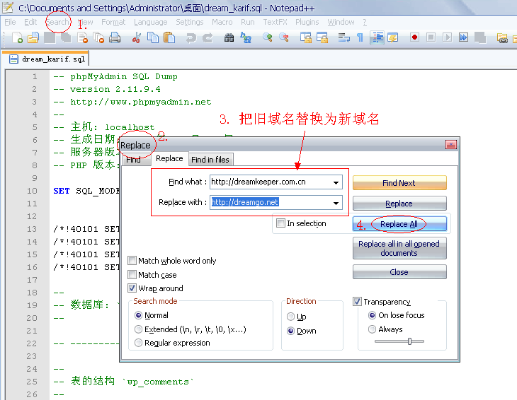Click the Paste clipboard icon
The width and height of the screenshot is (517, 400).
(169, 38)
